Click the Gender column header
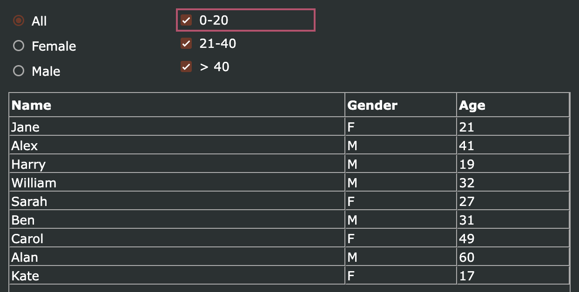This screenshot has height=292, width=579. (x=401, y=105)
